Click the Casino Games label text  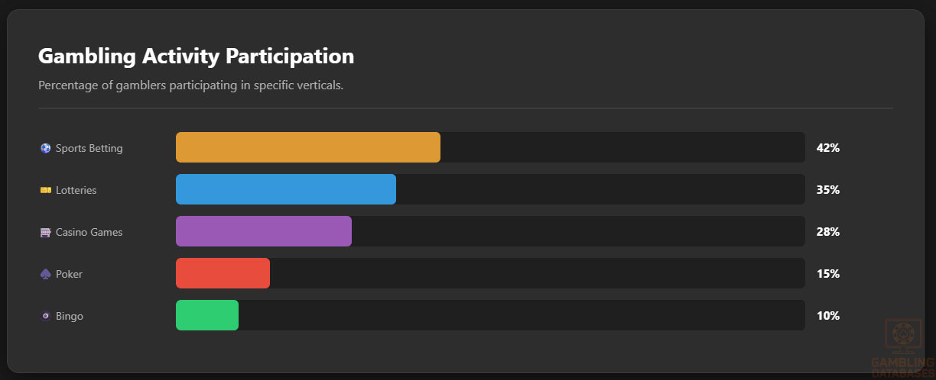click(89, 232)
